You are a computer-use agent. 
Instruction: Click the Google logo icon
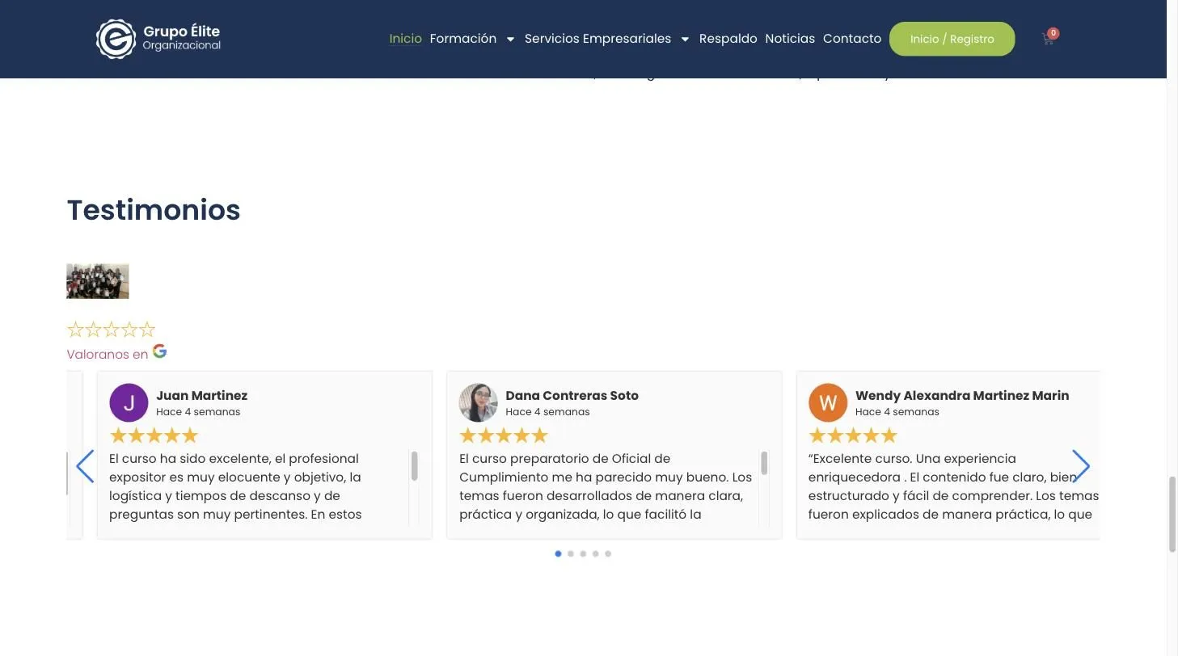160,351
